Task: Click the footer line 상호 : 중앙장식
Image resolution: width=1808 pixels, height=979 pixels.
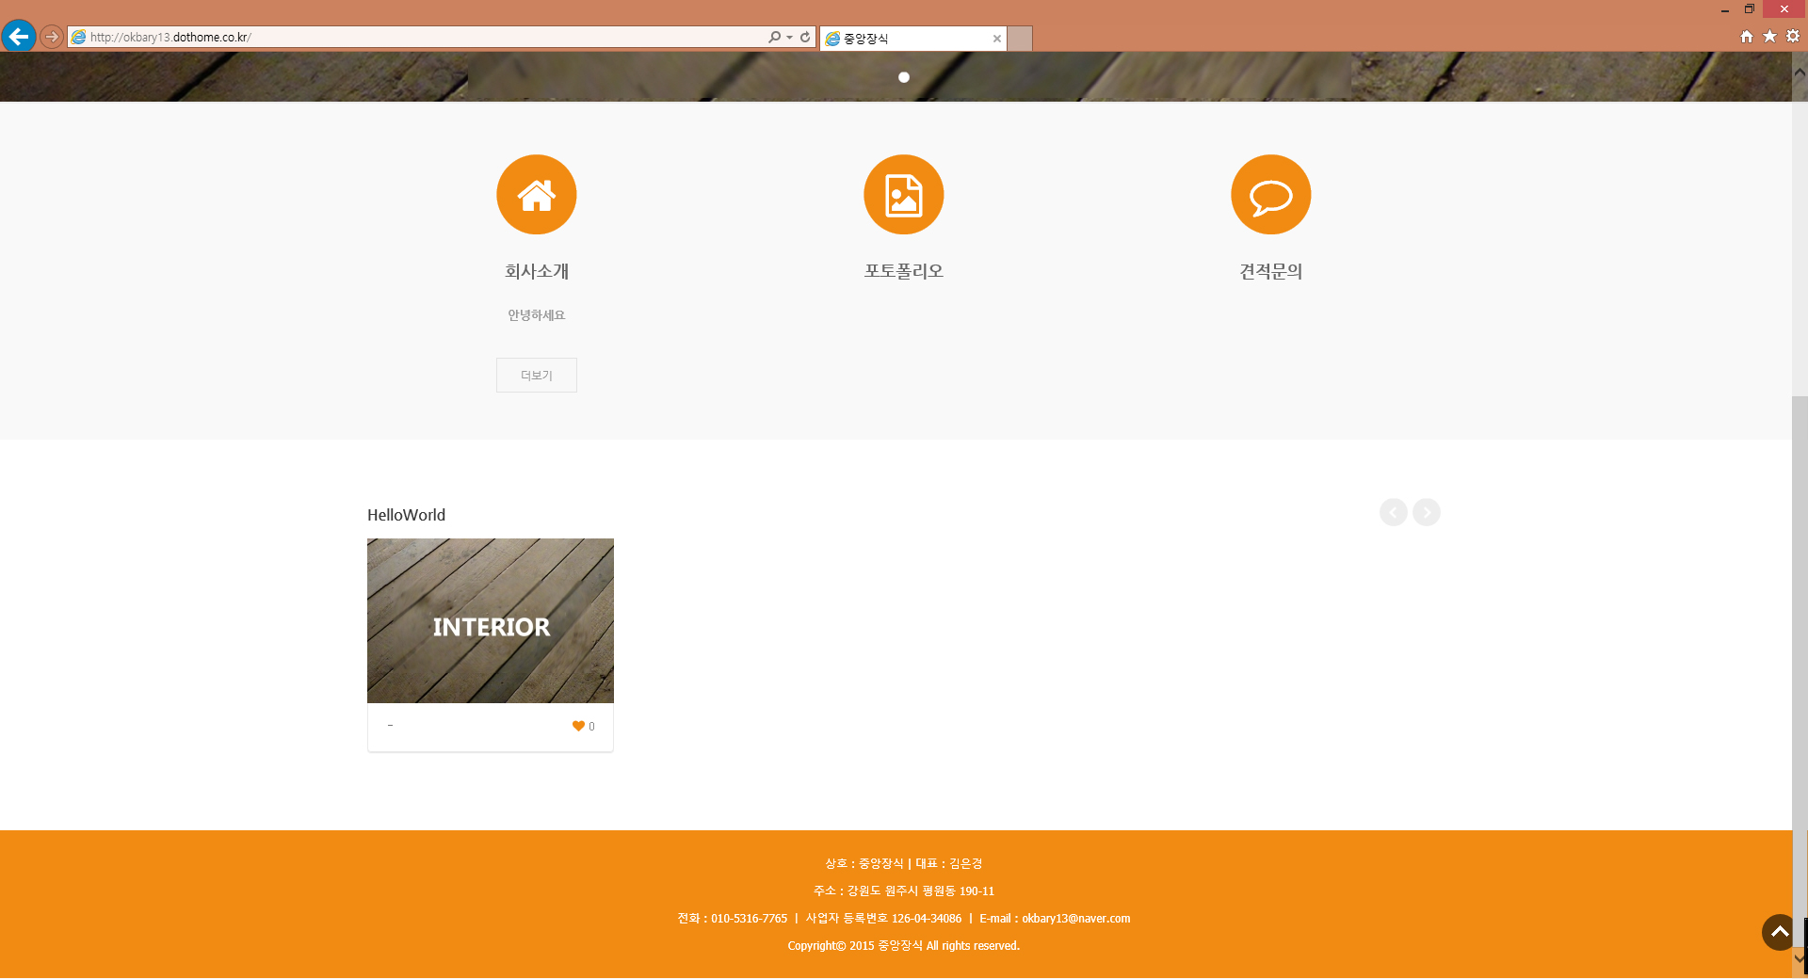Action: pyautogui.click(x=864, y=863)
